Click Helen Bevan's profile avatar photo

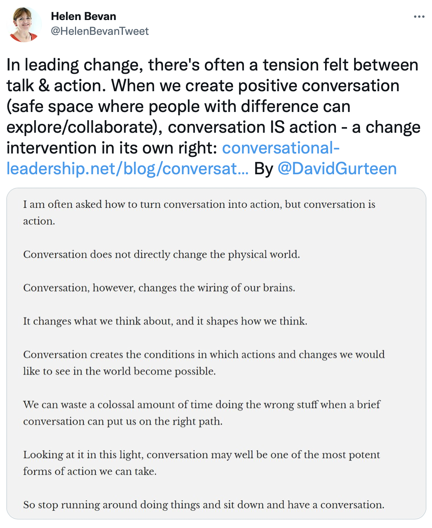[x=24, y=24]
